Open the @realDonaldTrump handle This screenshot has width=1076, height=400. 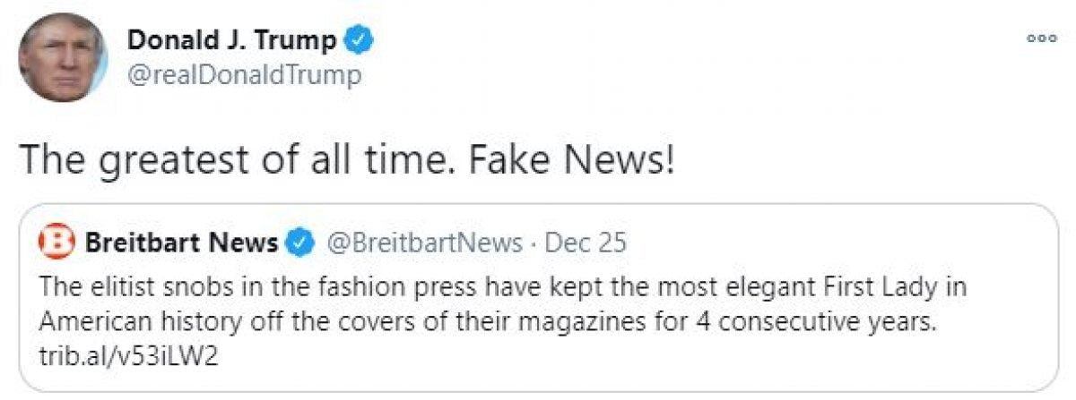(x=244, y=75)
